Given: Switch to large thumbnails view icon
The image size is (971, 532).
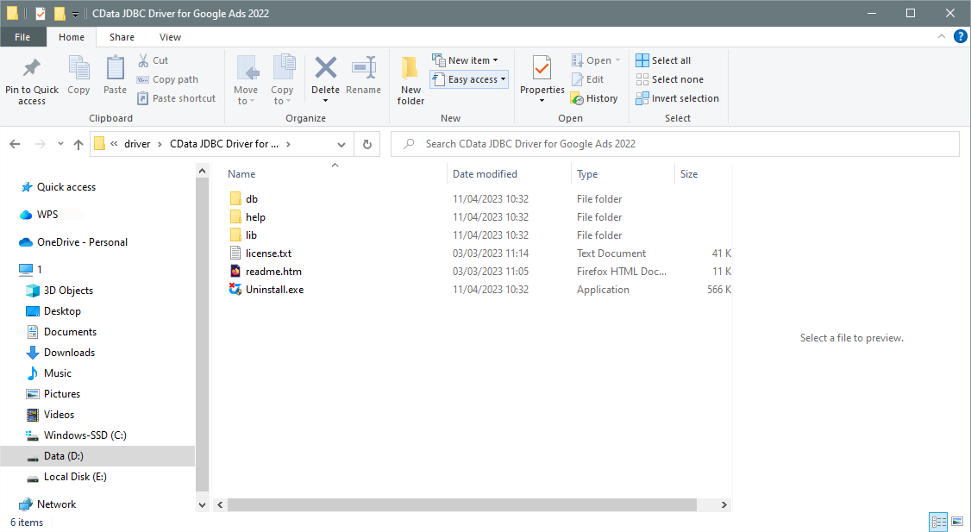Looking at the screenshot, I should (x=957, y=522).
